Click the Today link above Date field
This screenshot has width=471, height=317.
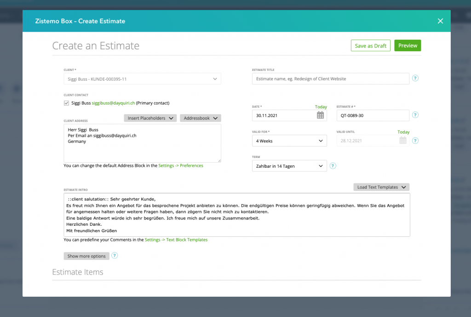[321, 107]
